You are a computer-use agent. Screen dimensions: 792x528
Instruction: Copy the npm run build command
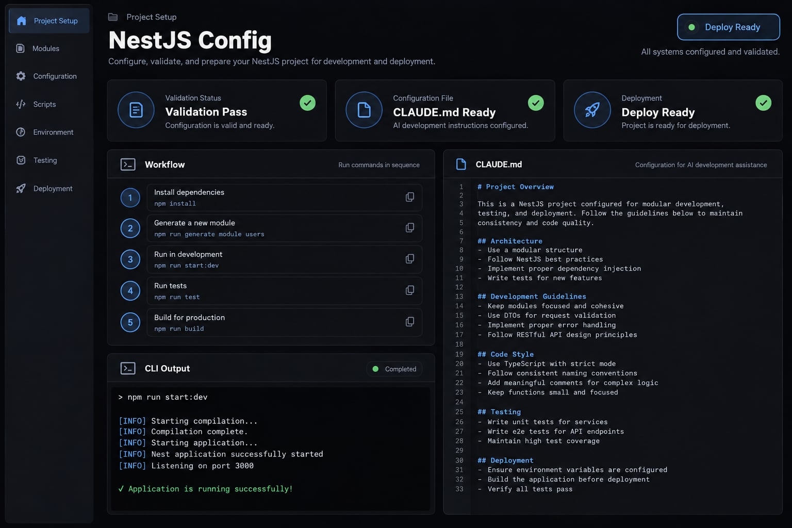point(410,322)
